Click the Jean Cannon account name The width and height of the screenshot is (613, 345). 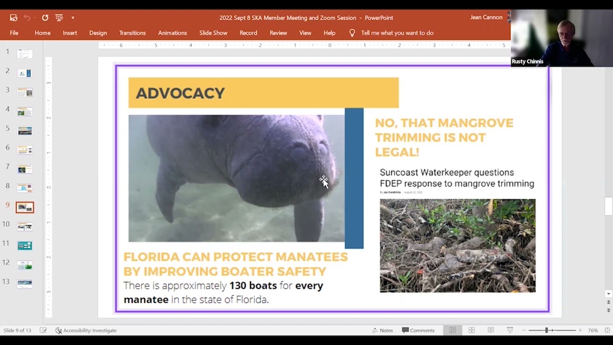(x=487, y=17)
